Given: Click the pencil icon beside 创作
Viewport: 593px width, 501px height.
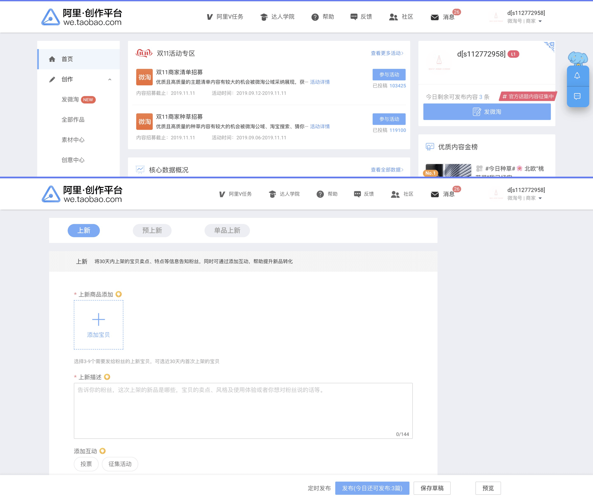Looking at the screenshot, I should [52, 79].
